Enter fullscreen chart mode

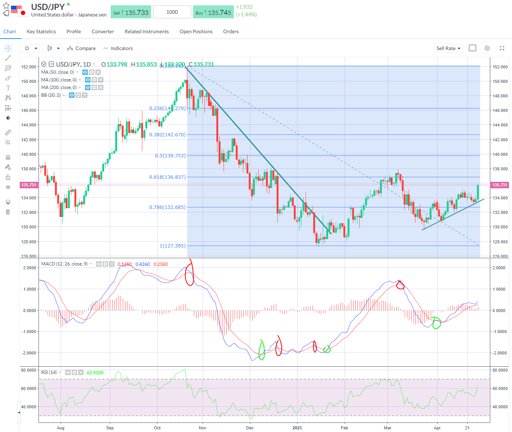coord(502,48)
